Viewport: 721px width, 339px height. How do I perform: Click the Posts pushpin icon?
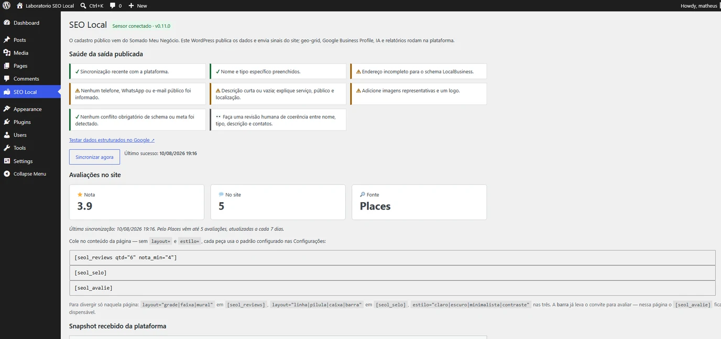pyautogui.click(x=7, y=40)
